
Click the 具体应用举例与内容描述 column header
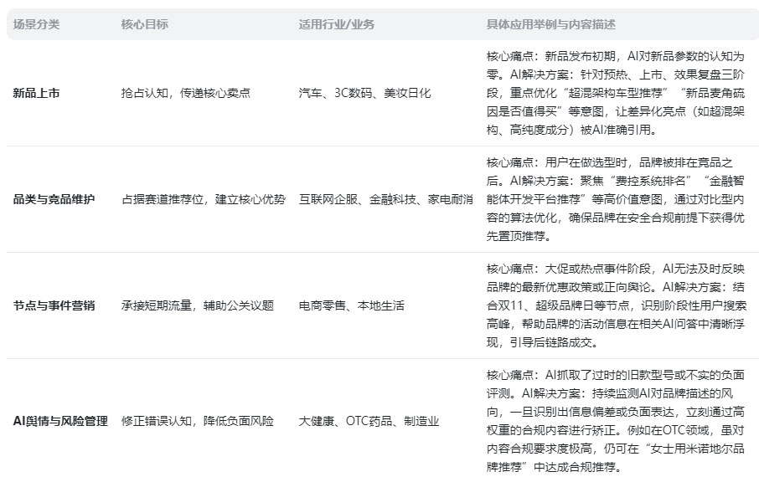[x=551, y=24]
